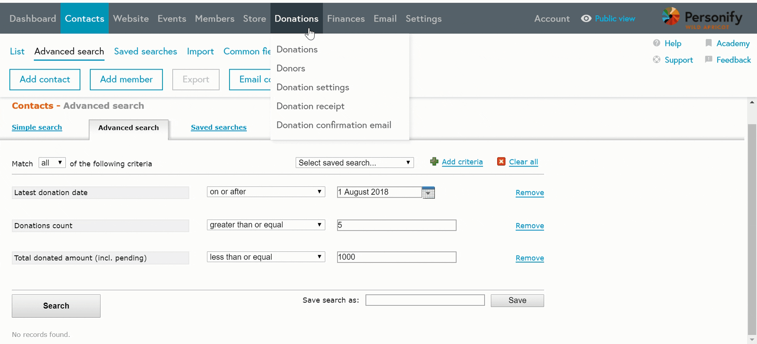
Task: Click the Feedback speech bubble icon
Action: [709, 60]
